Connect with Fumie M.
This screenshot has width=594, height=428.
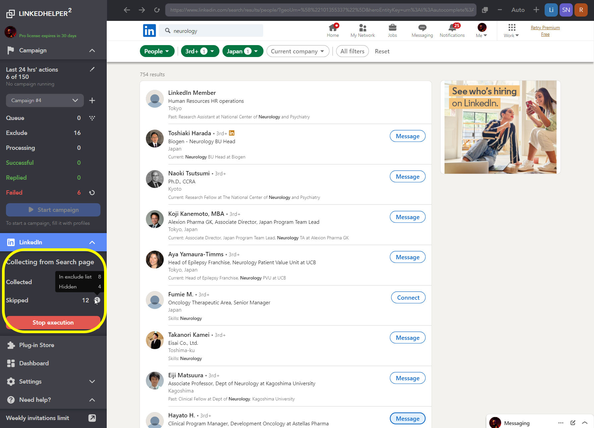click(x=408, y=297)
